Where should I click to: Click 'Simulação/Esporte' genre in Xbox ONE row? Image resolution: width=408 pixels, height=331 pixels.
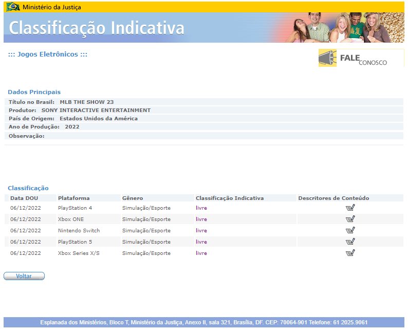(146, 219)
